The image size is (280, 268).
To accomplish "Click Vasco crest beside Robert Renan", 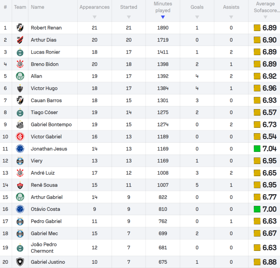I will [20, 28].
